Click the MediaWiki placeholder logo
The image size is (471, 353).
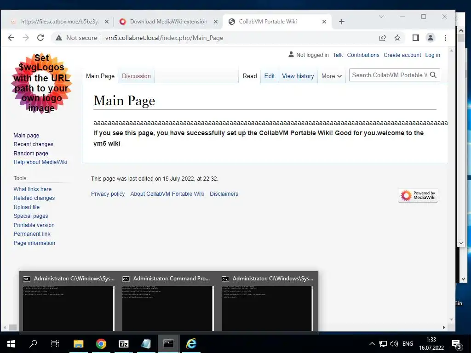(41, 84)
